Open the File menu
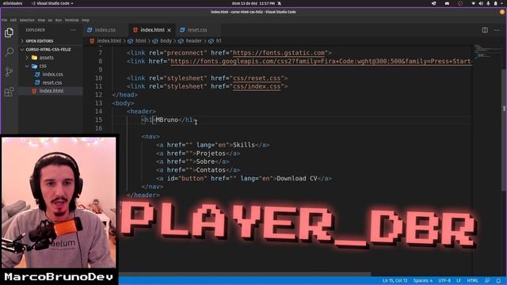507x285 pixels. 4,20
